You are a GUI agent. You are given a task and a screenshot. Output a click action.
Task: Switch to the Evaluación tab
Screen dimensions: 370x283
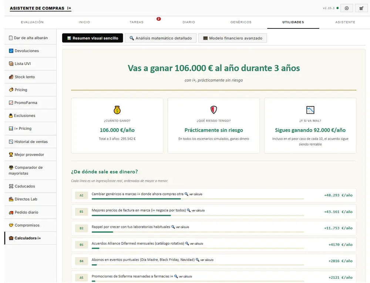[x=32, y=22]
